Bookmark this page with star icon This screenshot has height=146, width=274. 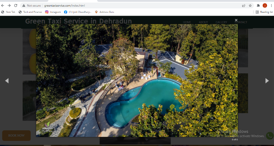tap(250, 5)
